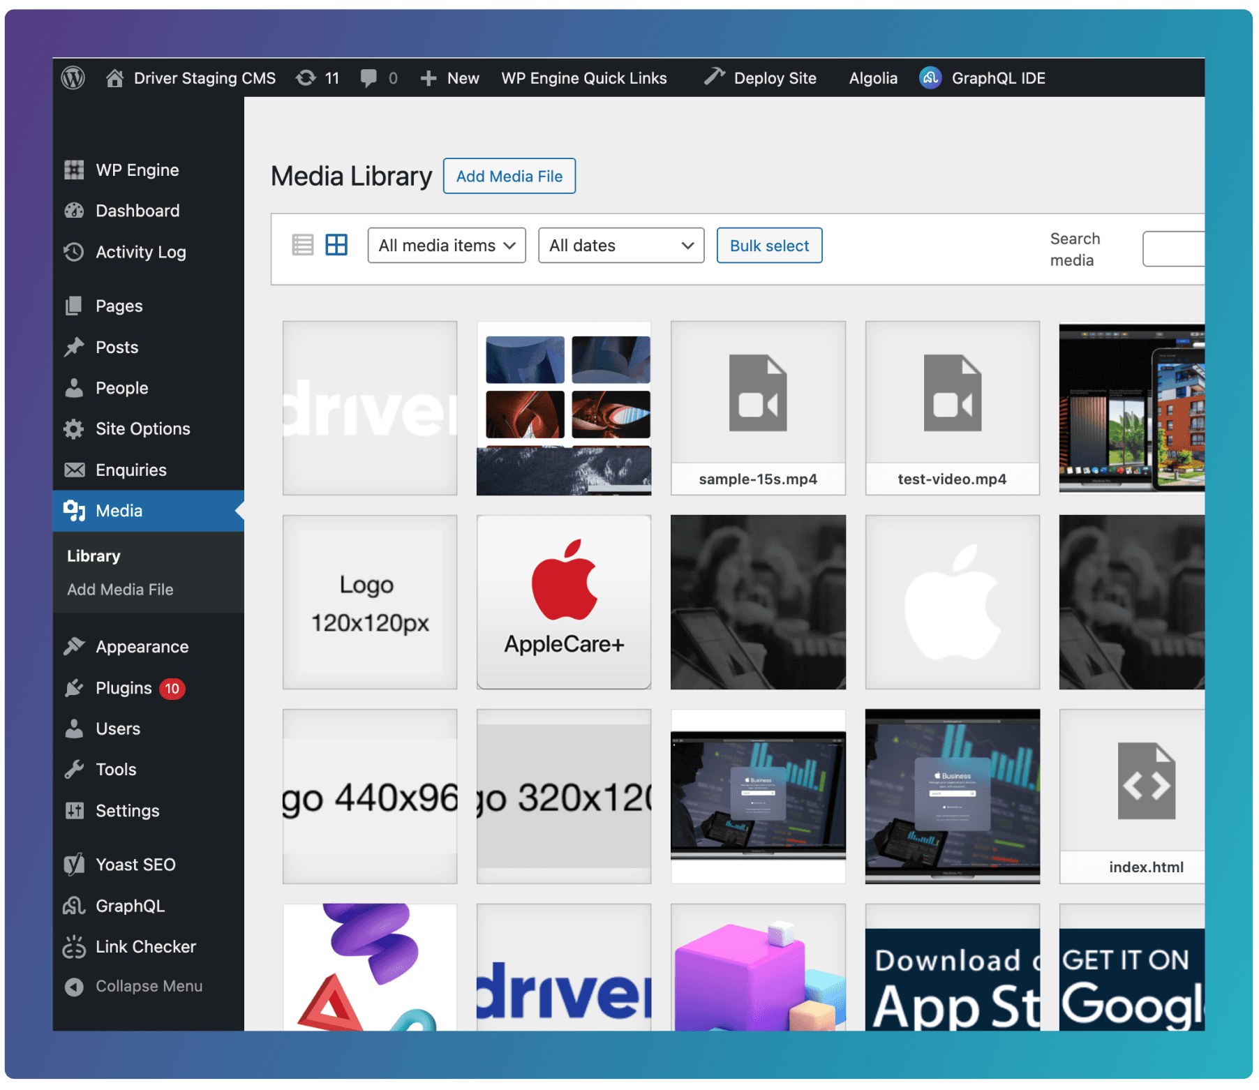Click the Tools wrench icon
Screen dimensions: 1259x1090
(74, 770)
